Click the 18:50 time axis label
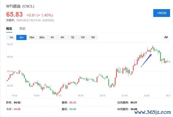Screen dimensions: 173x117 pos(81,96)
